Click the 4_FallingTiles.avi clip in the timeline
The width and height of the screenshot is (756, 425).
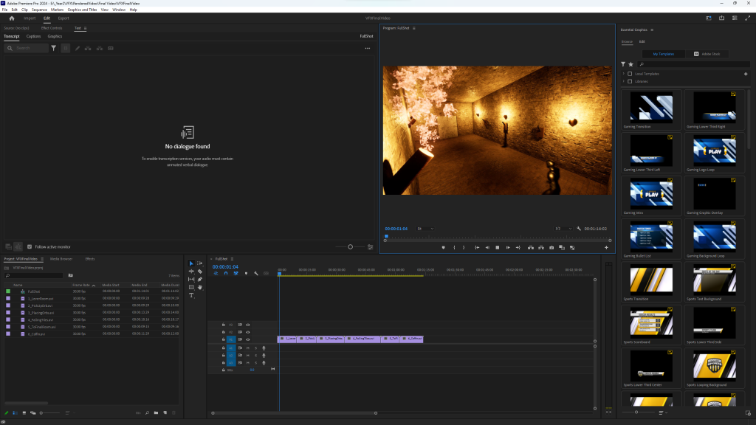click(362, 339)
